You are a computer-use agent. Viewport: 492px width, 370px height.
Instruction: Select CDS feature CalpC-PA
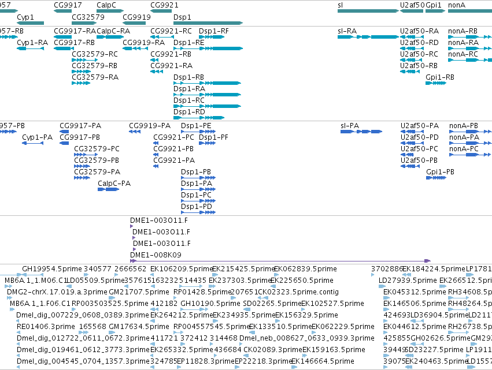pos(108,189)
